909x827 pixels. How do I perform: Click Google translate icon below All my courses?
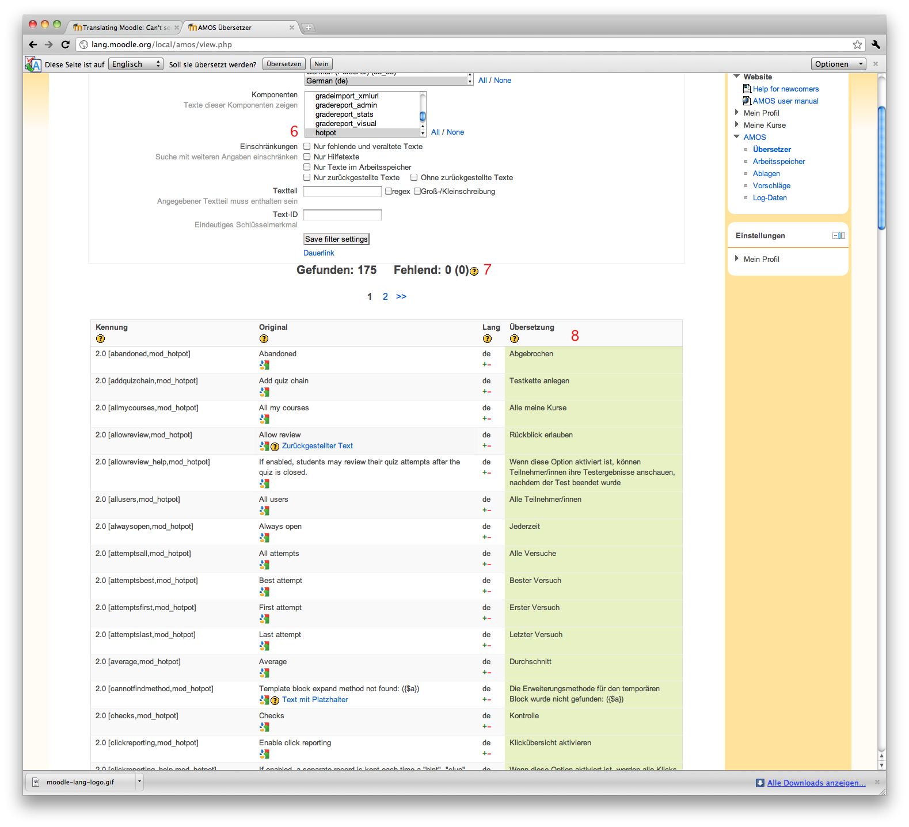(264, 419)
